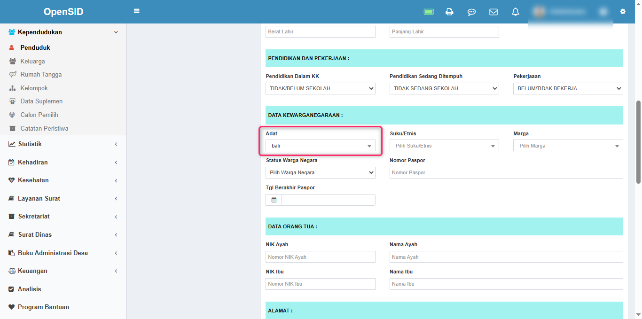Click the Catatan Peristiwa archive icon
642x319 pixels.
(12, 129)
